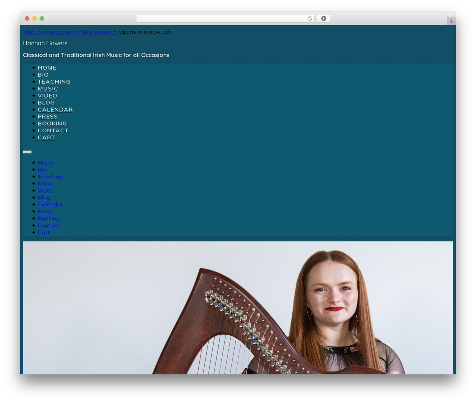The image size is (476, 403).
Task: Open the lowercase Teaching link
Action: tap(50, 177)
